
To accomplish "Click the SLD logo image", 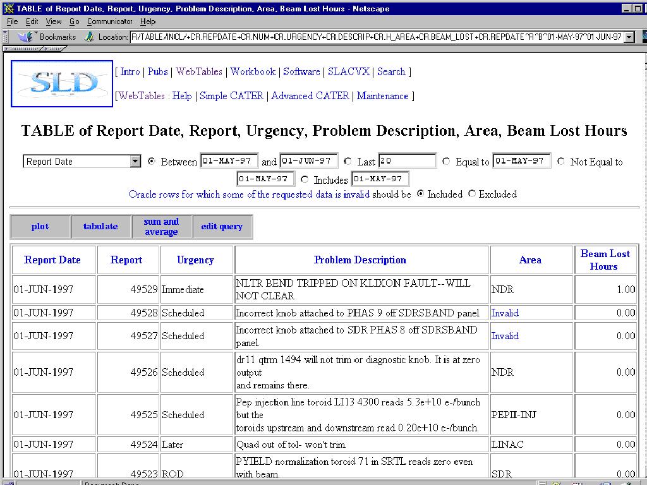I will [61, 83].
